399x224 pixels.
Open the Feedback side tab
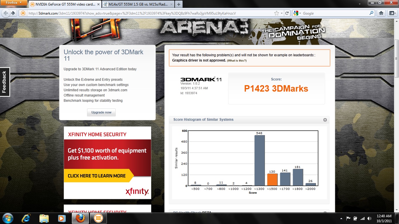point(4,82)
